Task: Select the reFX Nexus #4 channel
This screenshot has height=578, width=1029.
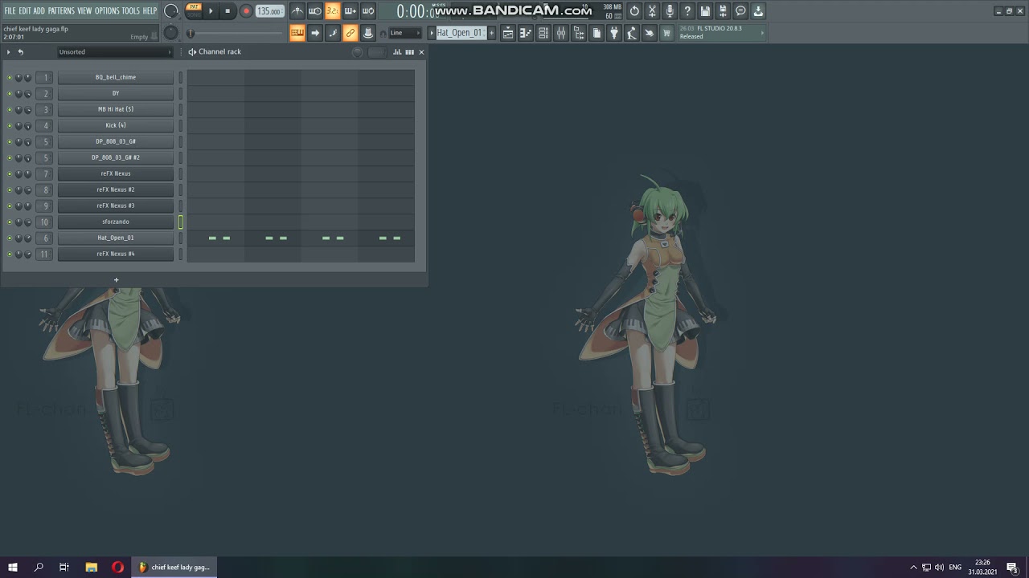Action: click(116, 254)
